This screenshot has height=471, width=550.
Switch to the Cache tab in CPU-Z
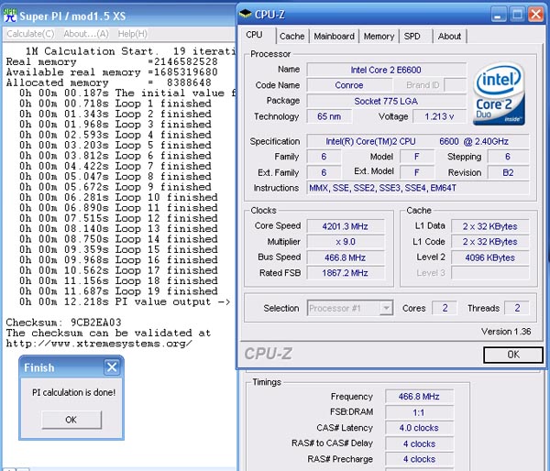pos(291,36)
